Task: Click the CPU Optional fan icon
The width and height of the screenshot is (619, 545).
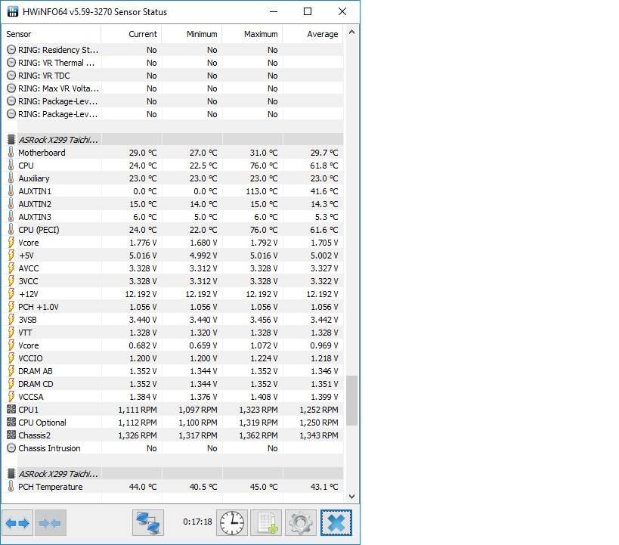Action: [11, 423]
